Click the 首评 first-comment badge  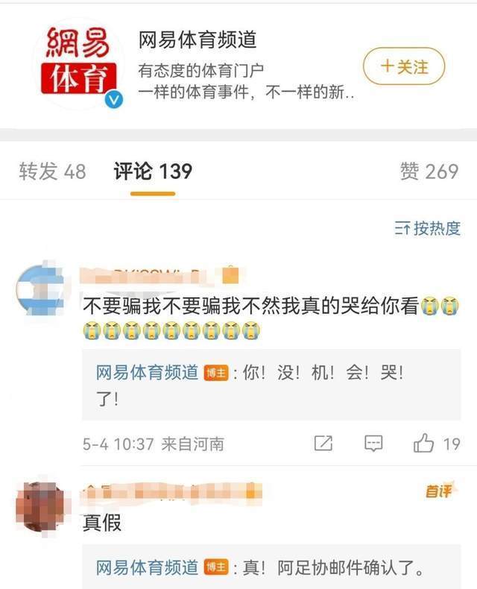pos(440,490)
